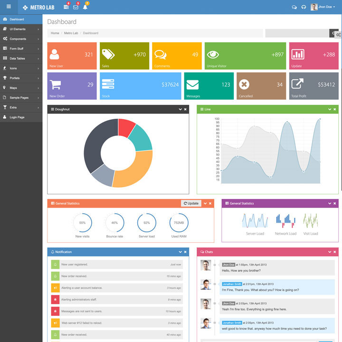Click the red doughnut chart segment
Image resolution: width=342 pixels, height=342 pixels.
(x=126, y=127)
